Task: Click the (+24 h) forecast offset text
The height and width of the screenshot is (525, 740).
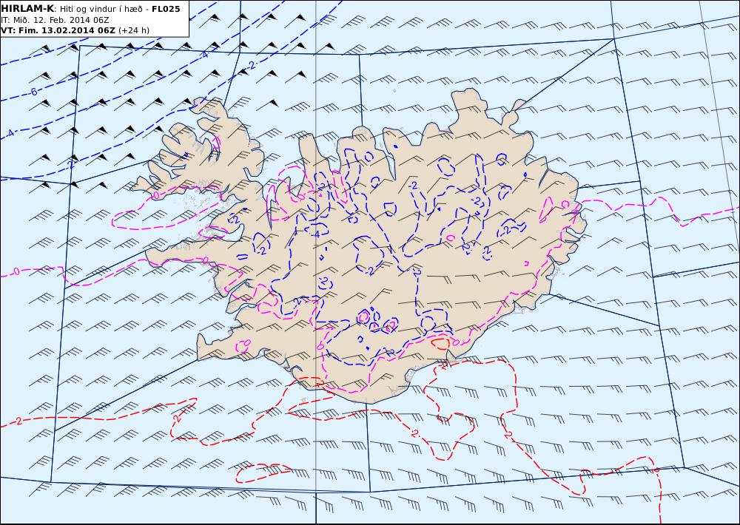Action: pos(133,30)
